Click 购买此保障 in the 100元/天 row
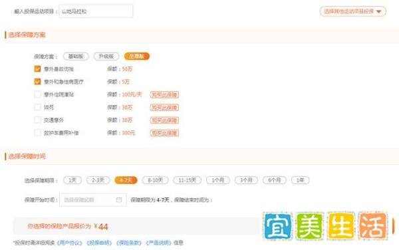 pos(164,94)
